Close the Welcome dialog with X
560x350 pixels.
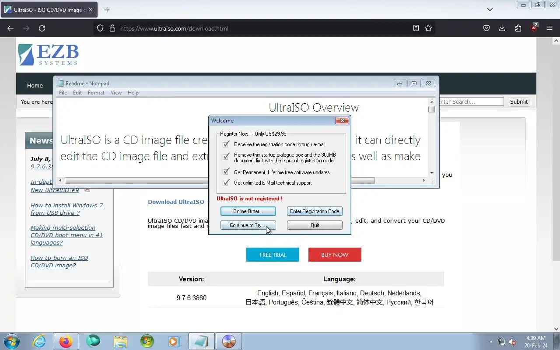pyautogui.click(x=342, y=121)
